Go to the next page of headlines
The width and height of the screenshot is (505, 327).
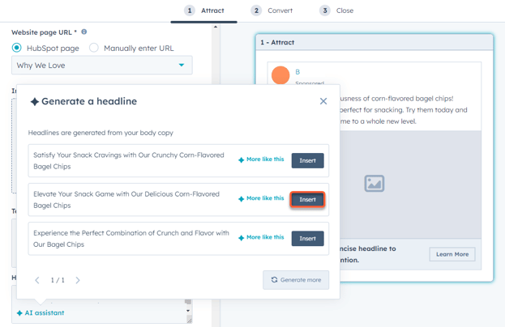point(78,280)
